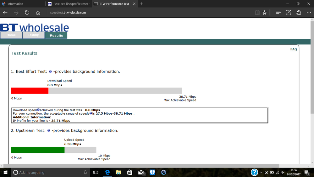Open File Explorer from taskbar
The image size is (314, 177).
(x=118, y=172)
